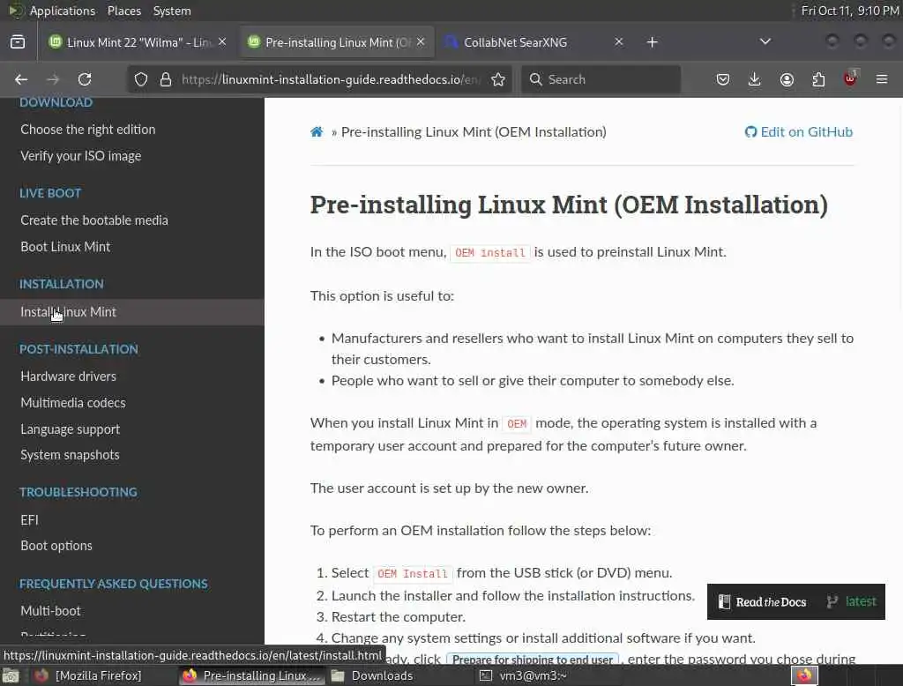Screen dimensions: 903x686
Task: Open Multi-boot FAQ page
Action: (x=50, y=610)
